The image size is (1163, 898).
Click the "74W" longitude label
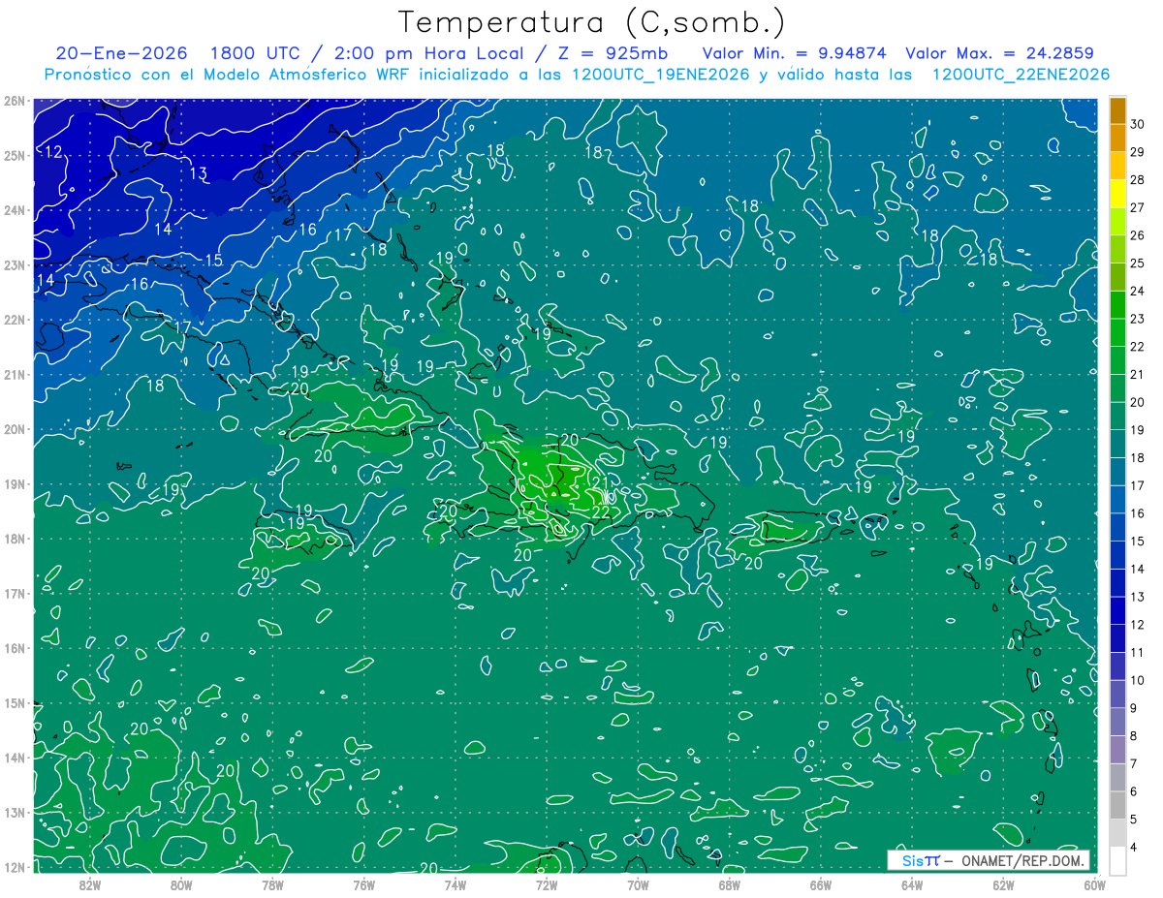point(456,885)
